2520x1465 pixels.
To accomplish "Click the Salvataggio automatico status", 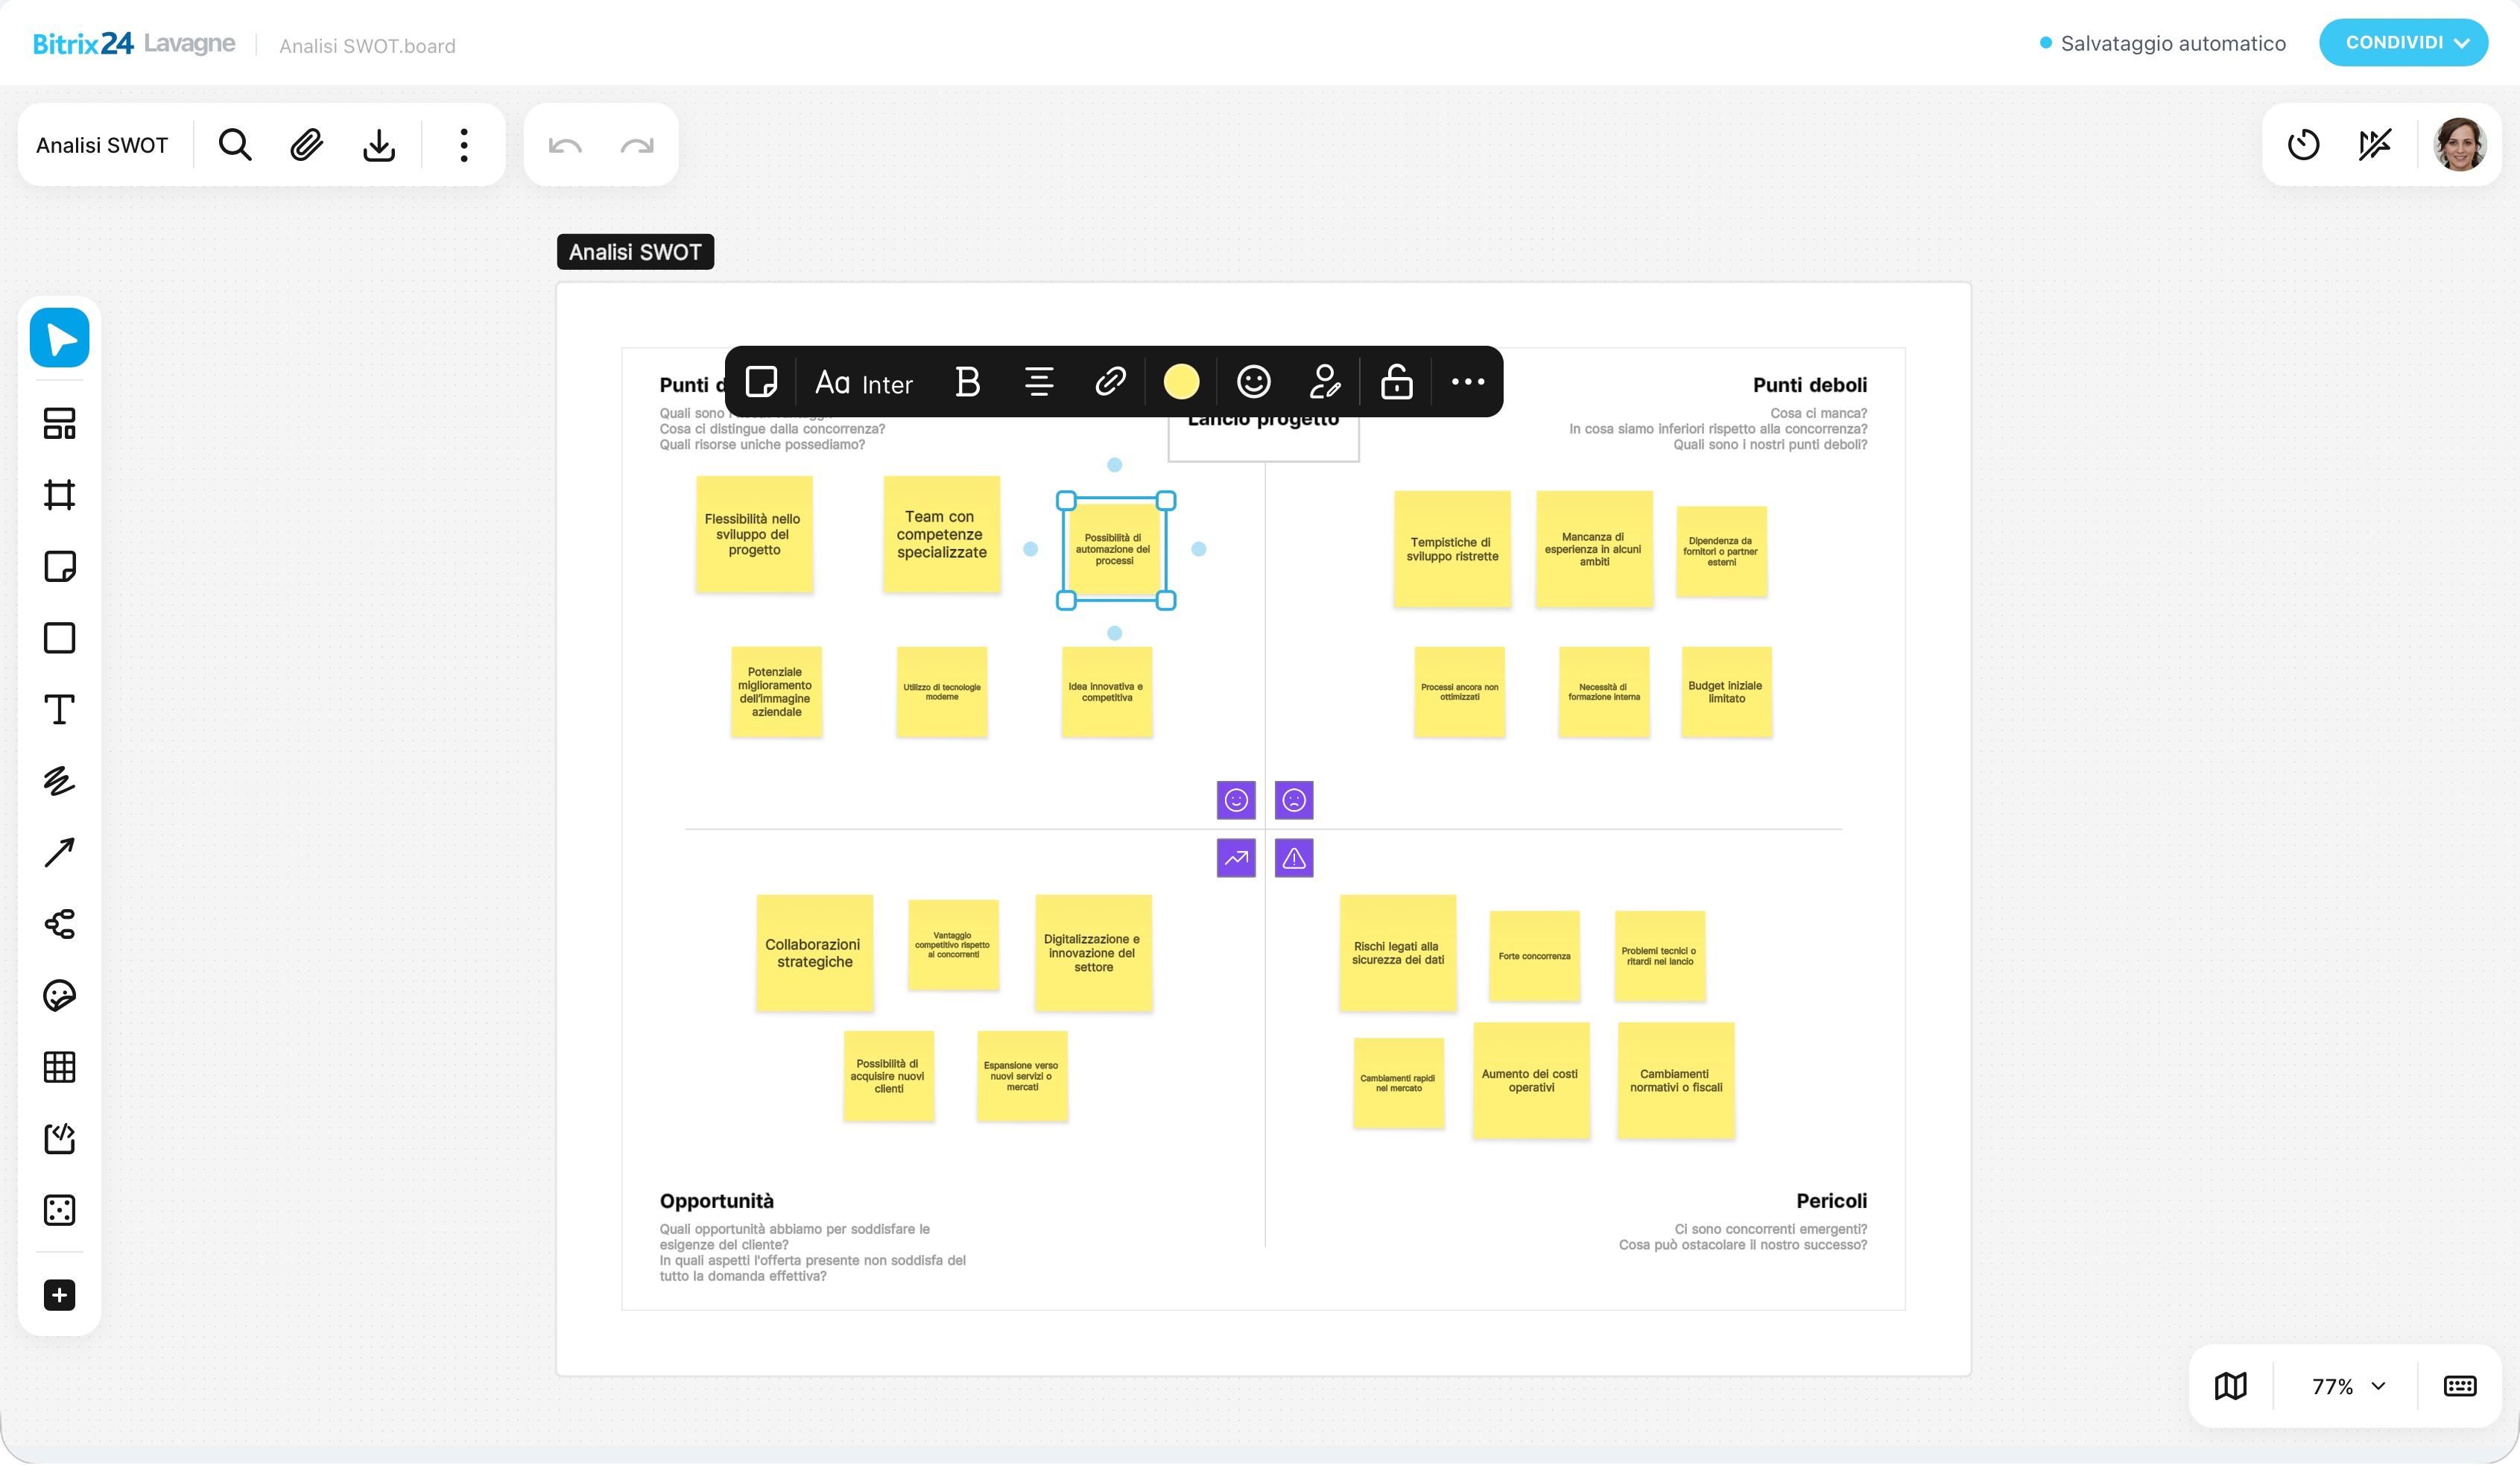I will 2162,43.
